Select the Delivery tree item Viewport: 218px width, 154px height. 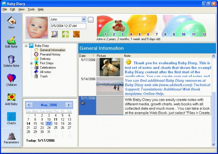coord(45,59)
